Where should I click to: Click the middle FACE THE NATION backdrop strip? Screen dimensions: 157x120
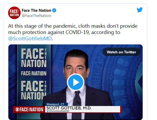pos(34,73)
